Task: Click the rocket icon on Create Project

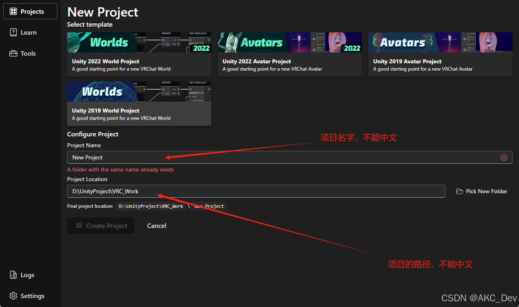Action: pyautogui.click(x=80, y=226)
